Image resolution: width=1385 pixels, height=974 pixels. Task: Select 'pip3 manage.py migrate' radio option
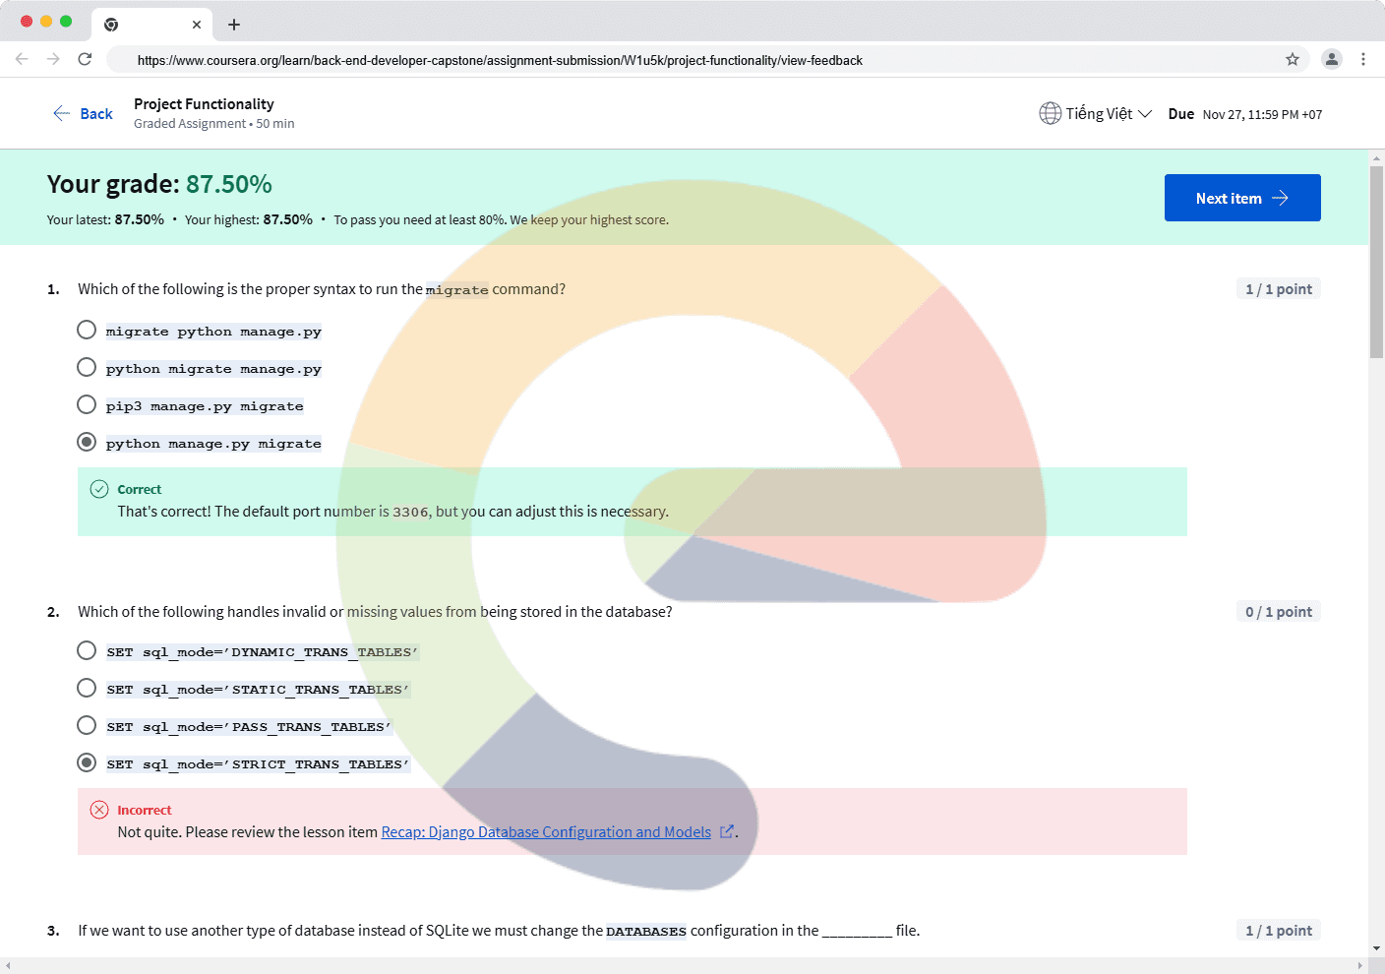tap(87, 405)
